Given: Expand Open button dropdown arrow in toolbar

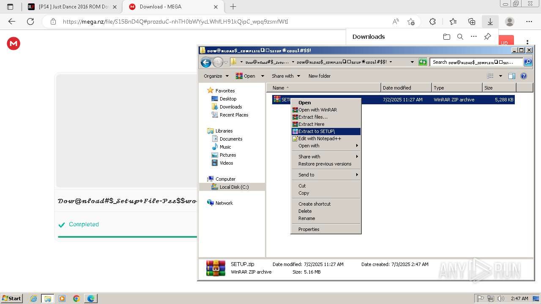Looking at the screenshot, I should 262,76.
